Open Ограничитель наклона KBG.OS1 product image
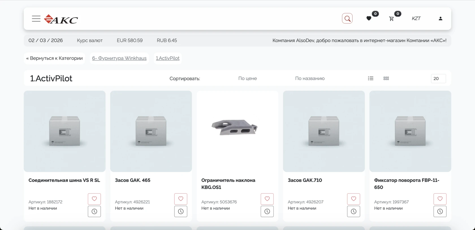 [237, 131]
